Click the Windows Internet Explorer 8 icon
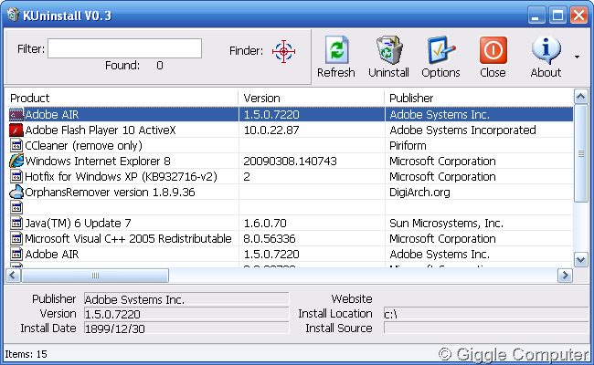The image size is (594, 365). [16, 162]
